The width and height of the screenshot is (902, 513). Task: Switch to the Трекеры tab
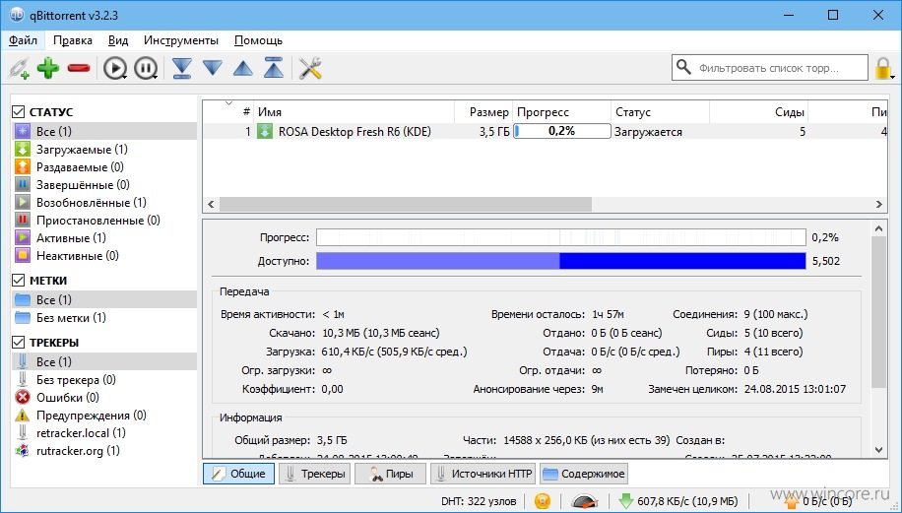[x=315, y=474]
